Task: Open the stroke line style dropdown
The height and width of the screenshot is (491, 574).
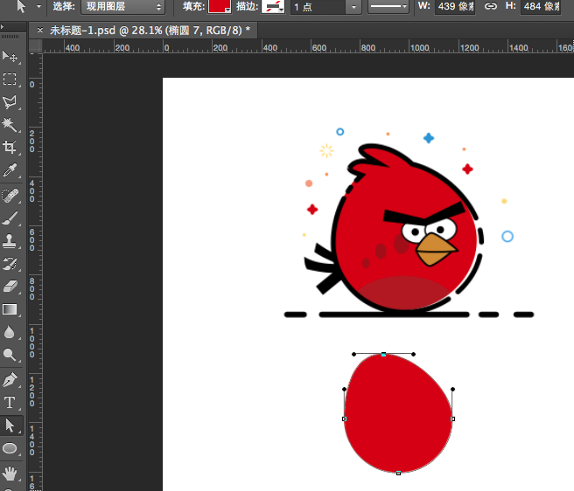Action: pyautogui.click(x=388, y=6)
